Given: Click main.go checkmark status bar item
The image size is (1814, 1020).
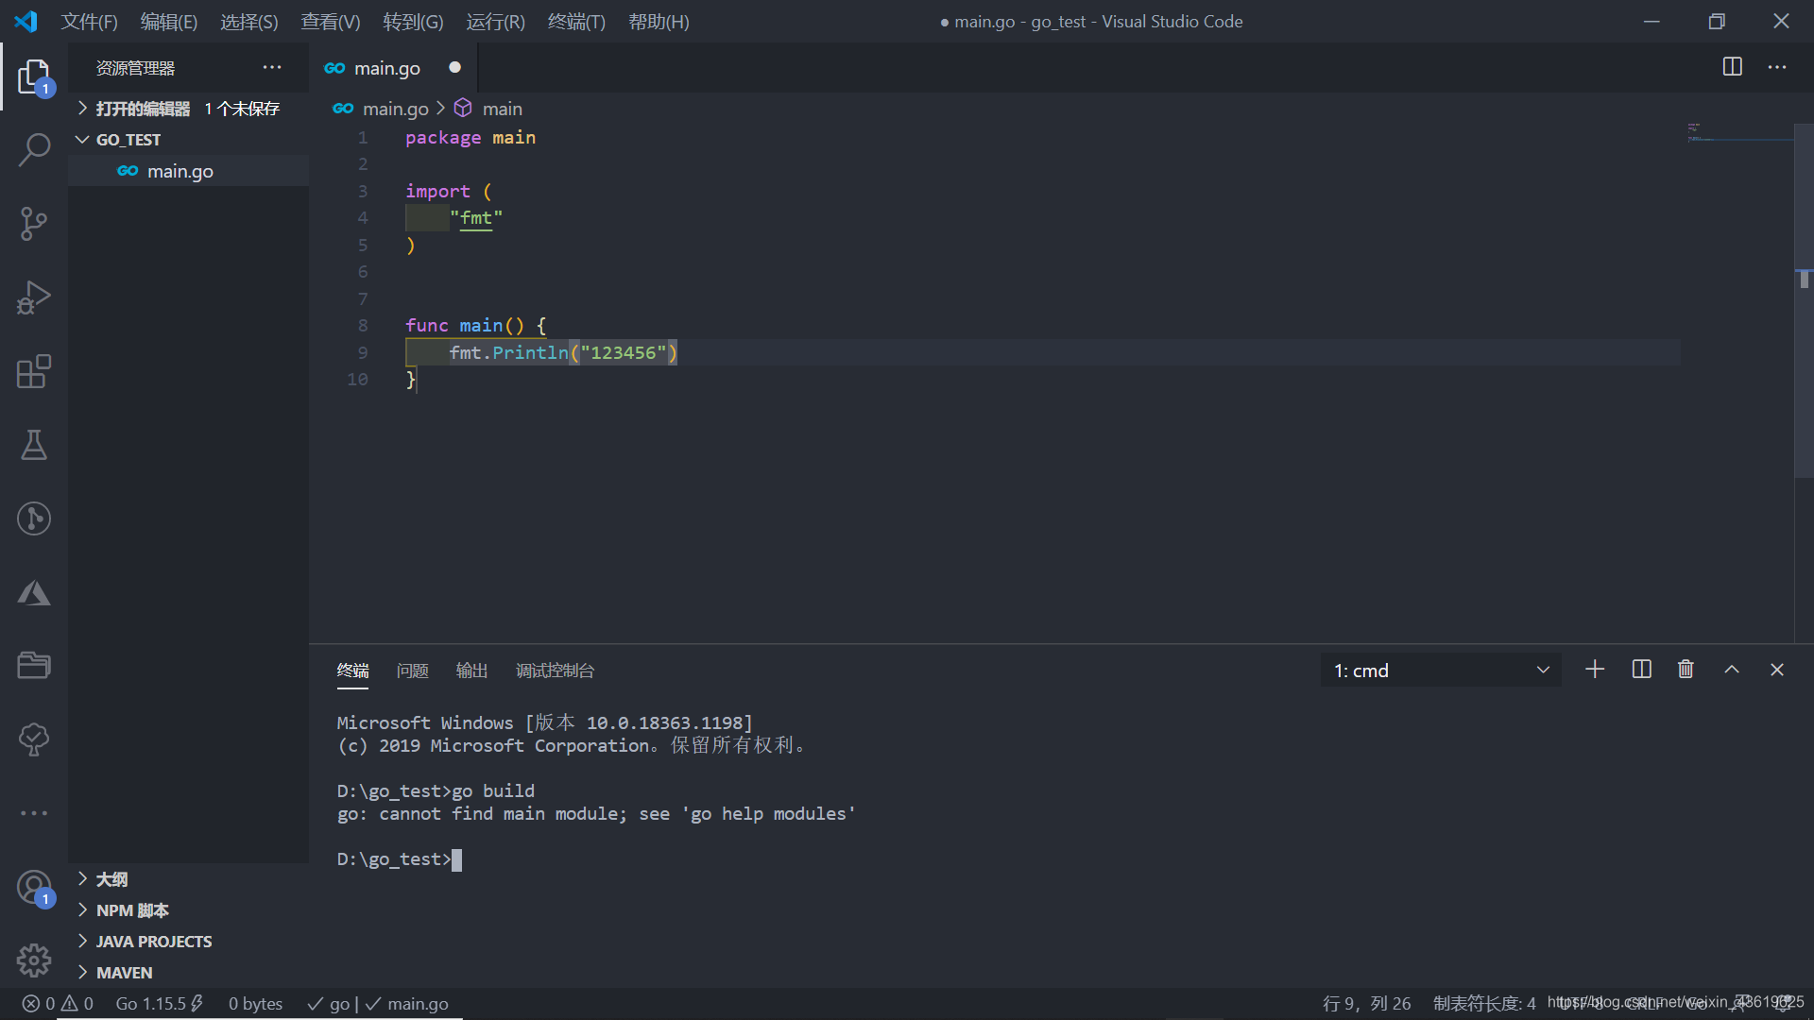Looking at the screenshot, I should (407, 1003).
